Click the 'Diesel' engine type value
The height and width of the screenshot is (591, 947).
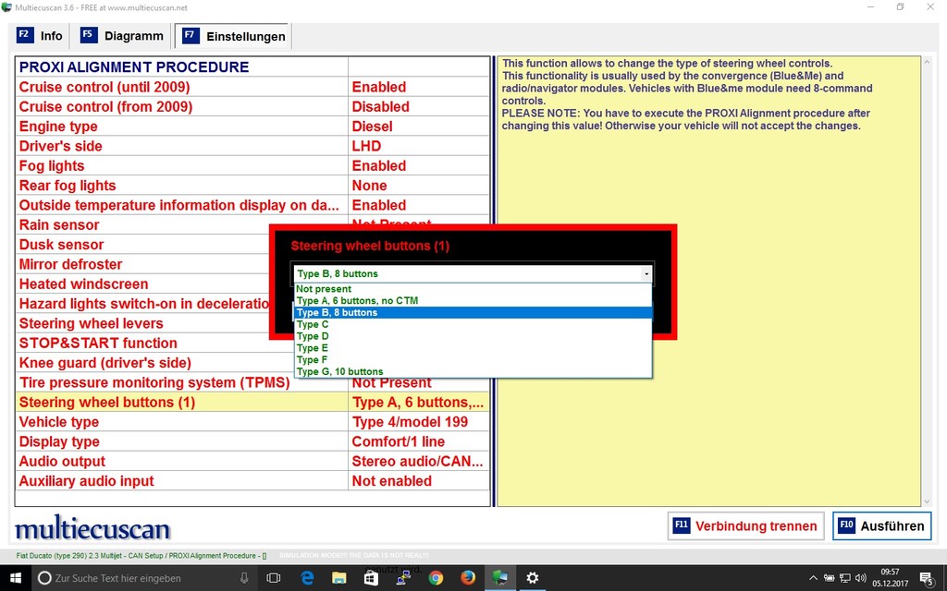point(372,127)
